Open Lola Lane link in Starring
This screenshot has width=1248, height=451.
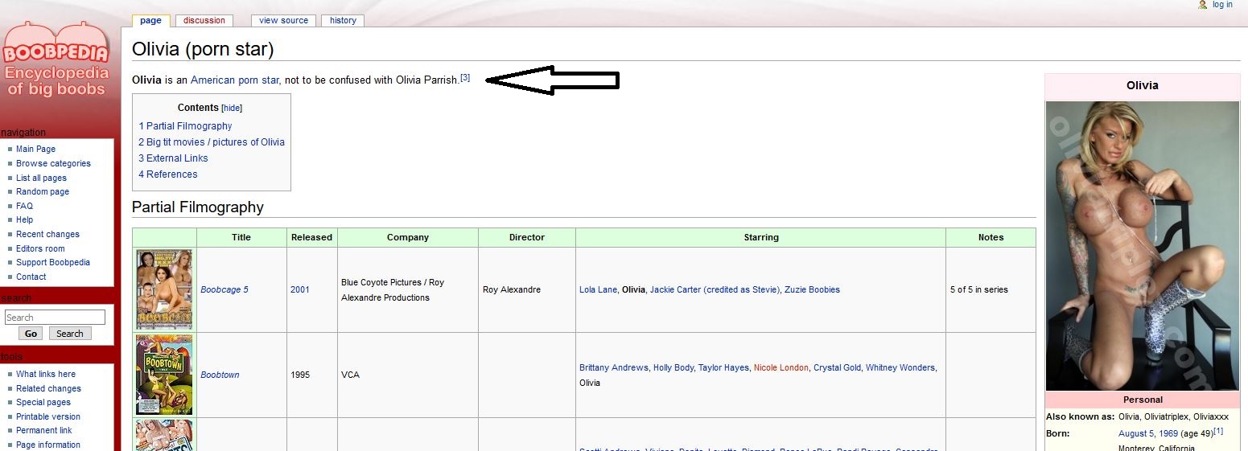pos(598,289)
